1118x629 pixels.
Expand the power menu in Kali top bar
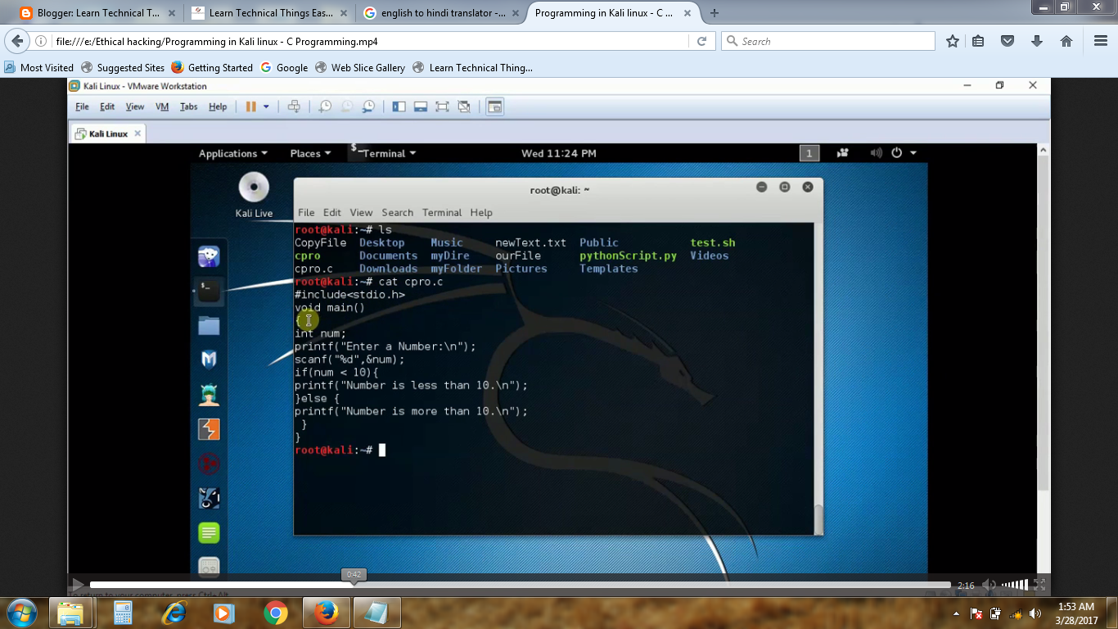(912, 153)
